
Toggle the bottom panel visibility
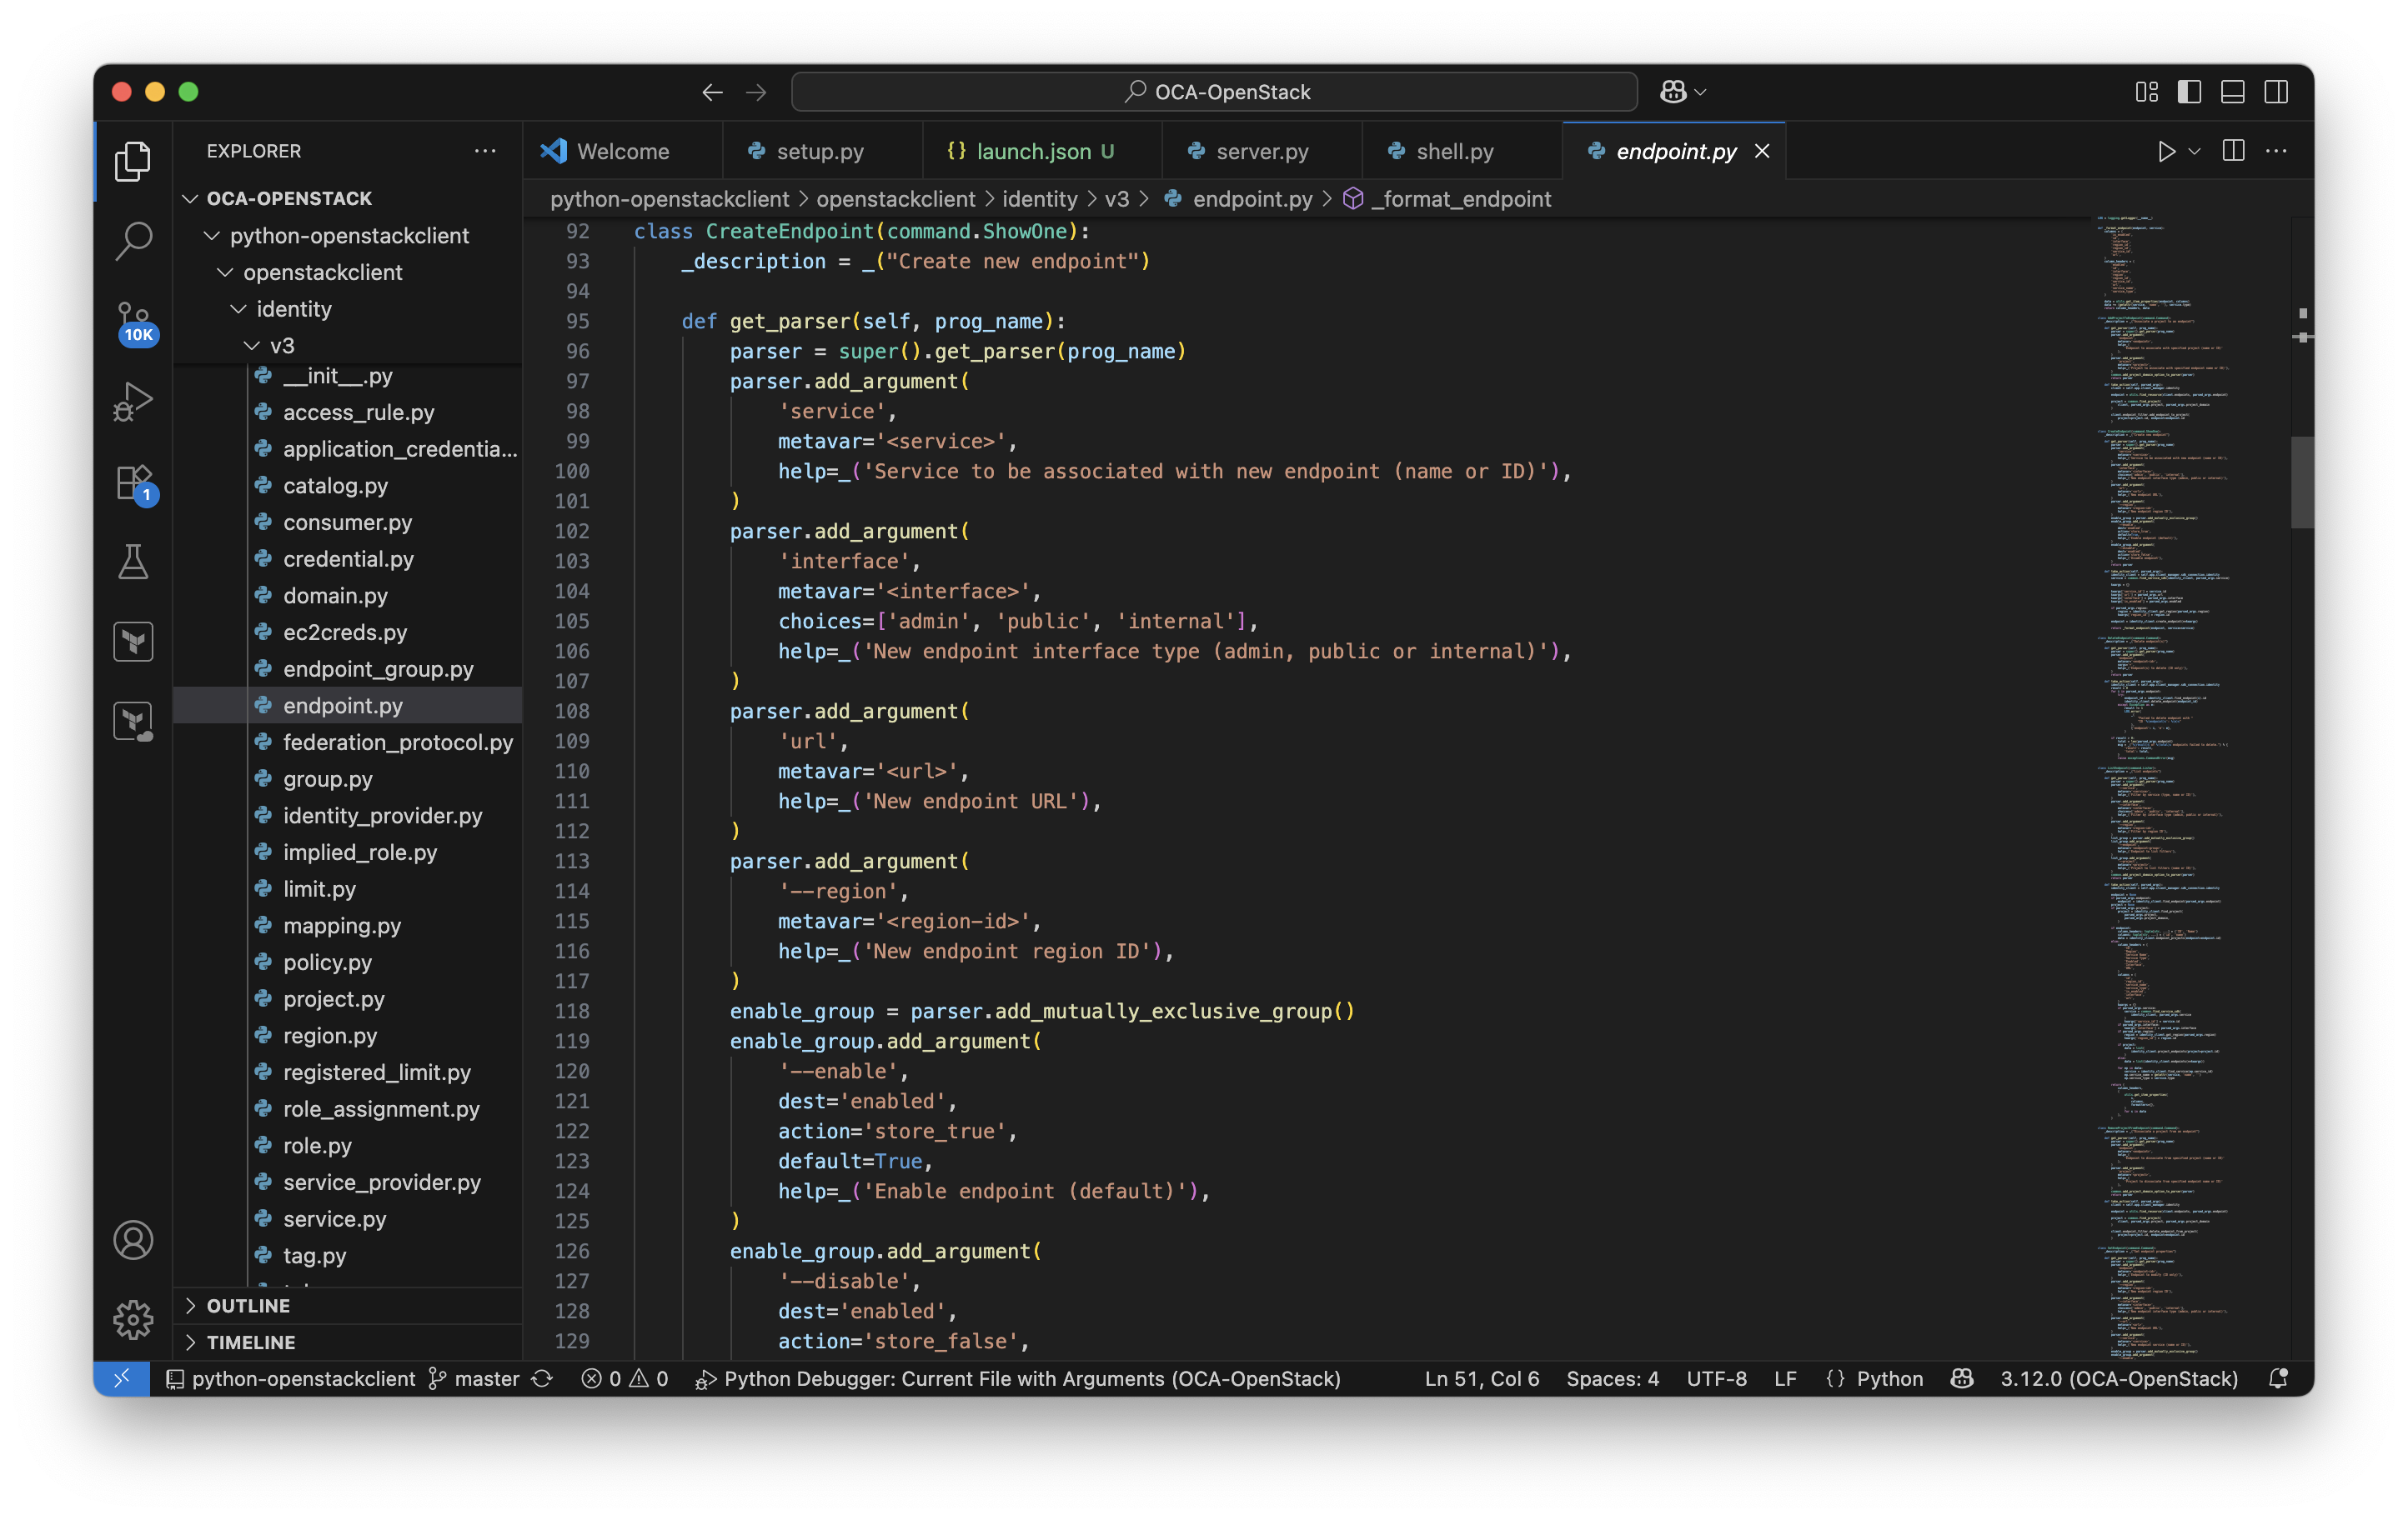click(2232, 92)
